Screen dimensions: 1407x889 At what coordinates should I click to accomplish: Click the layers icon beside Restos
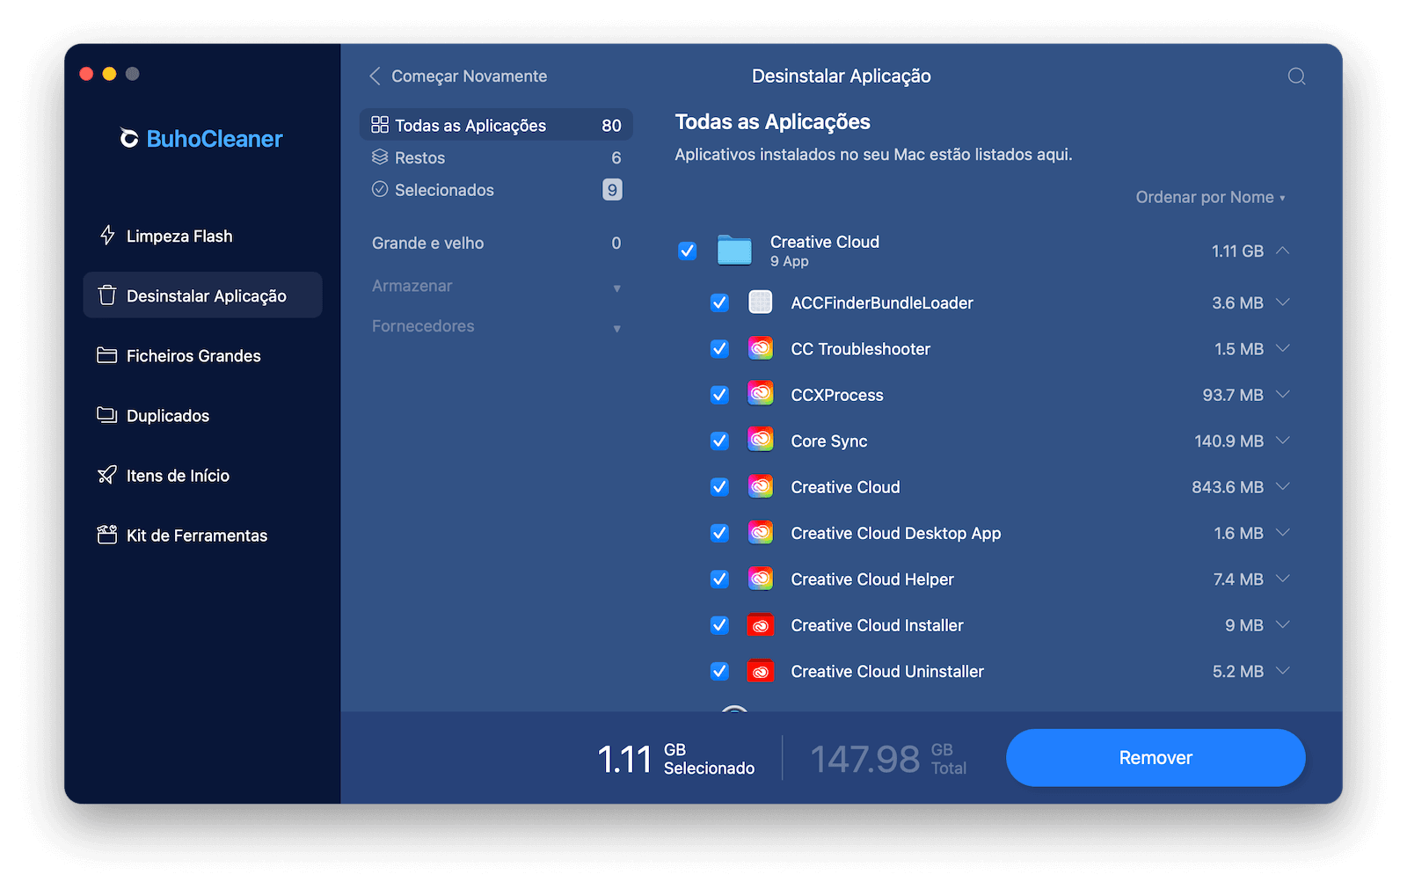point(380,157)
